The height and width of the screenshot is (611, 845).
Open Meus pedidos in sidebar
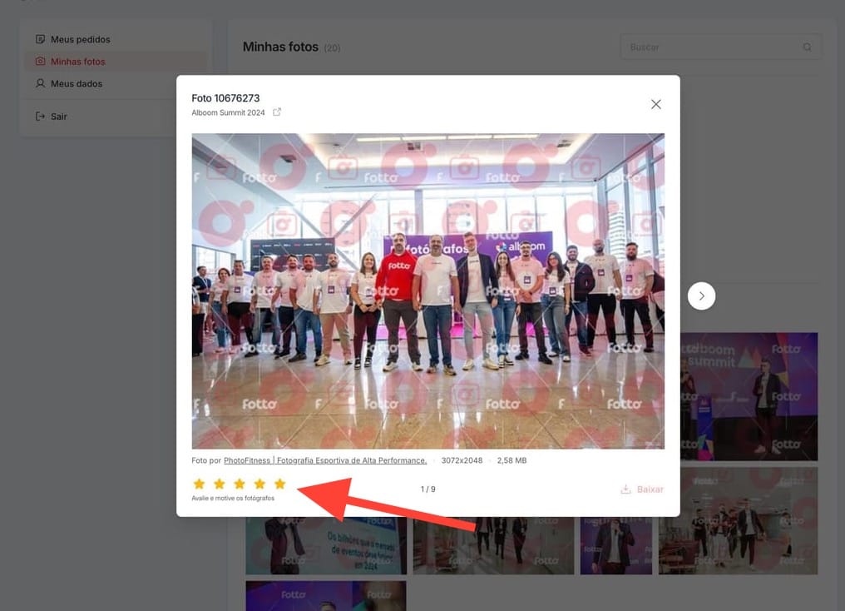80,39
